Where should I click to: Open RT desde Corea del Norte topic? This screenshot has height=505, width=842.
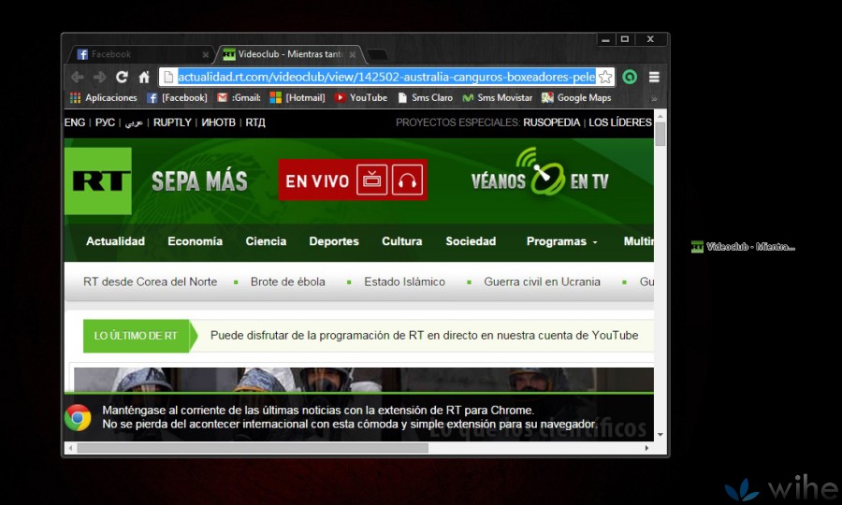(x=151, y=281)
